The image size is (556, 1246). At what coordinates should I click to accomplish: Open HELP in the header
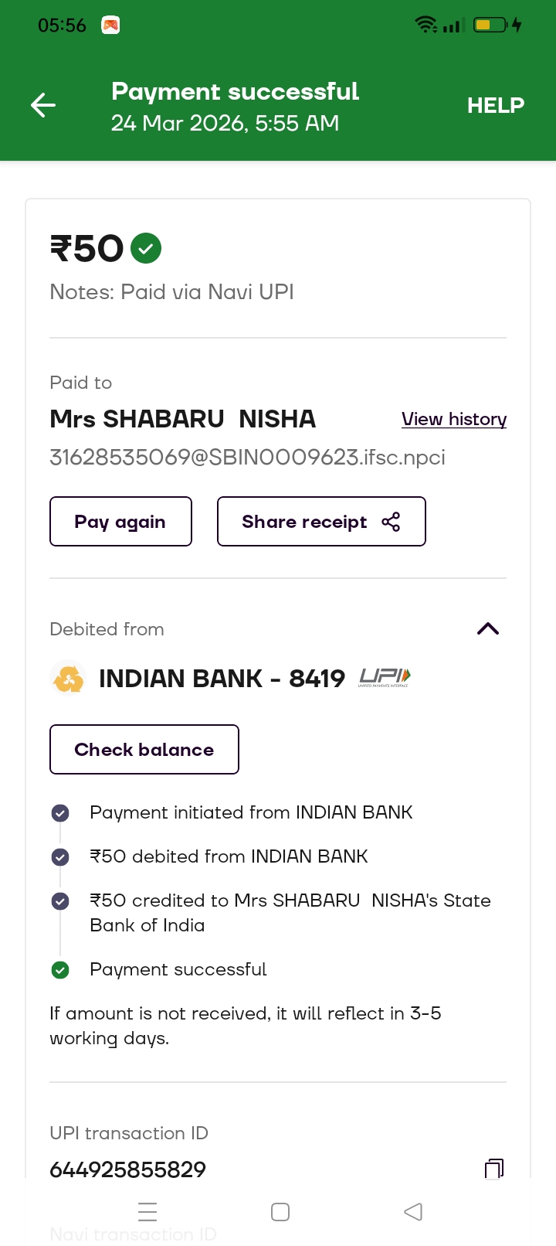click(495, 105)
